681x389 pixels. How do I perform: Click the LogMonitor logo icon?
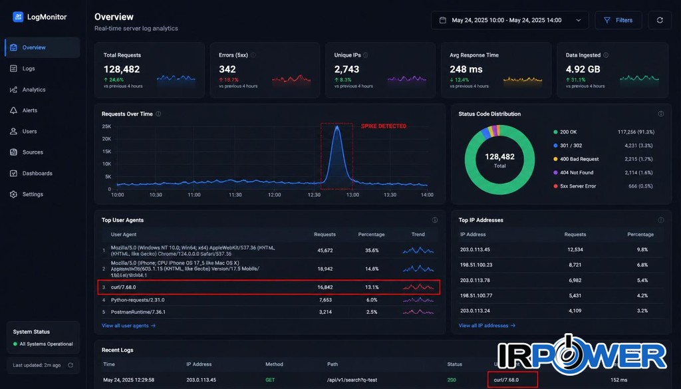coord(18,17)
